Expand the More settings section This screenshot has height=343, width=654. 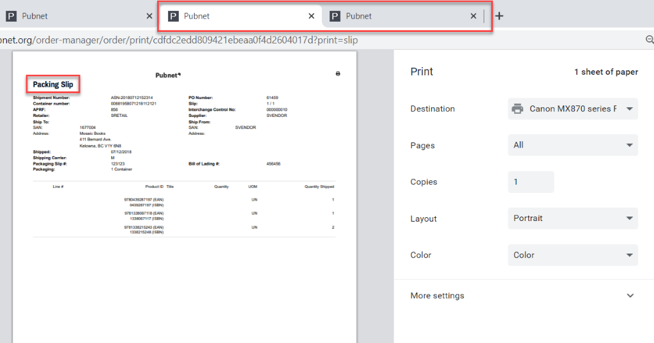[522, 296]
